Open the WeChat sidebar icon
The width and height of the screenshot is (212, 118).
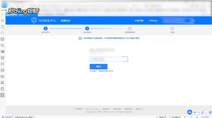(2, 45)
